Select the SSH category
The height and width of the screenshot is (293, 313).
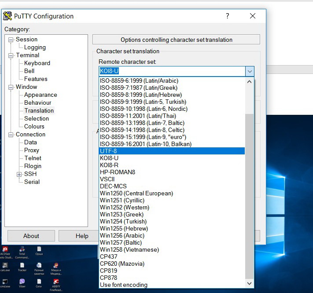(30, 174)
